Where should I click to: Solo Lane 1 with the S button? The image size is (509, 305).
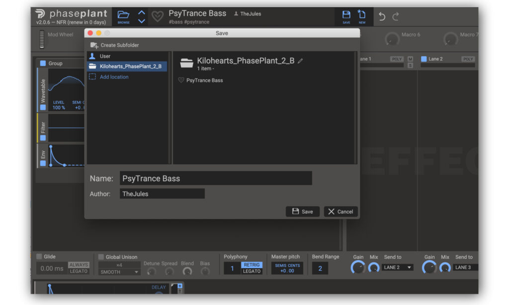[x=410, y=65]
